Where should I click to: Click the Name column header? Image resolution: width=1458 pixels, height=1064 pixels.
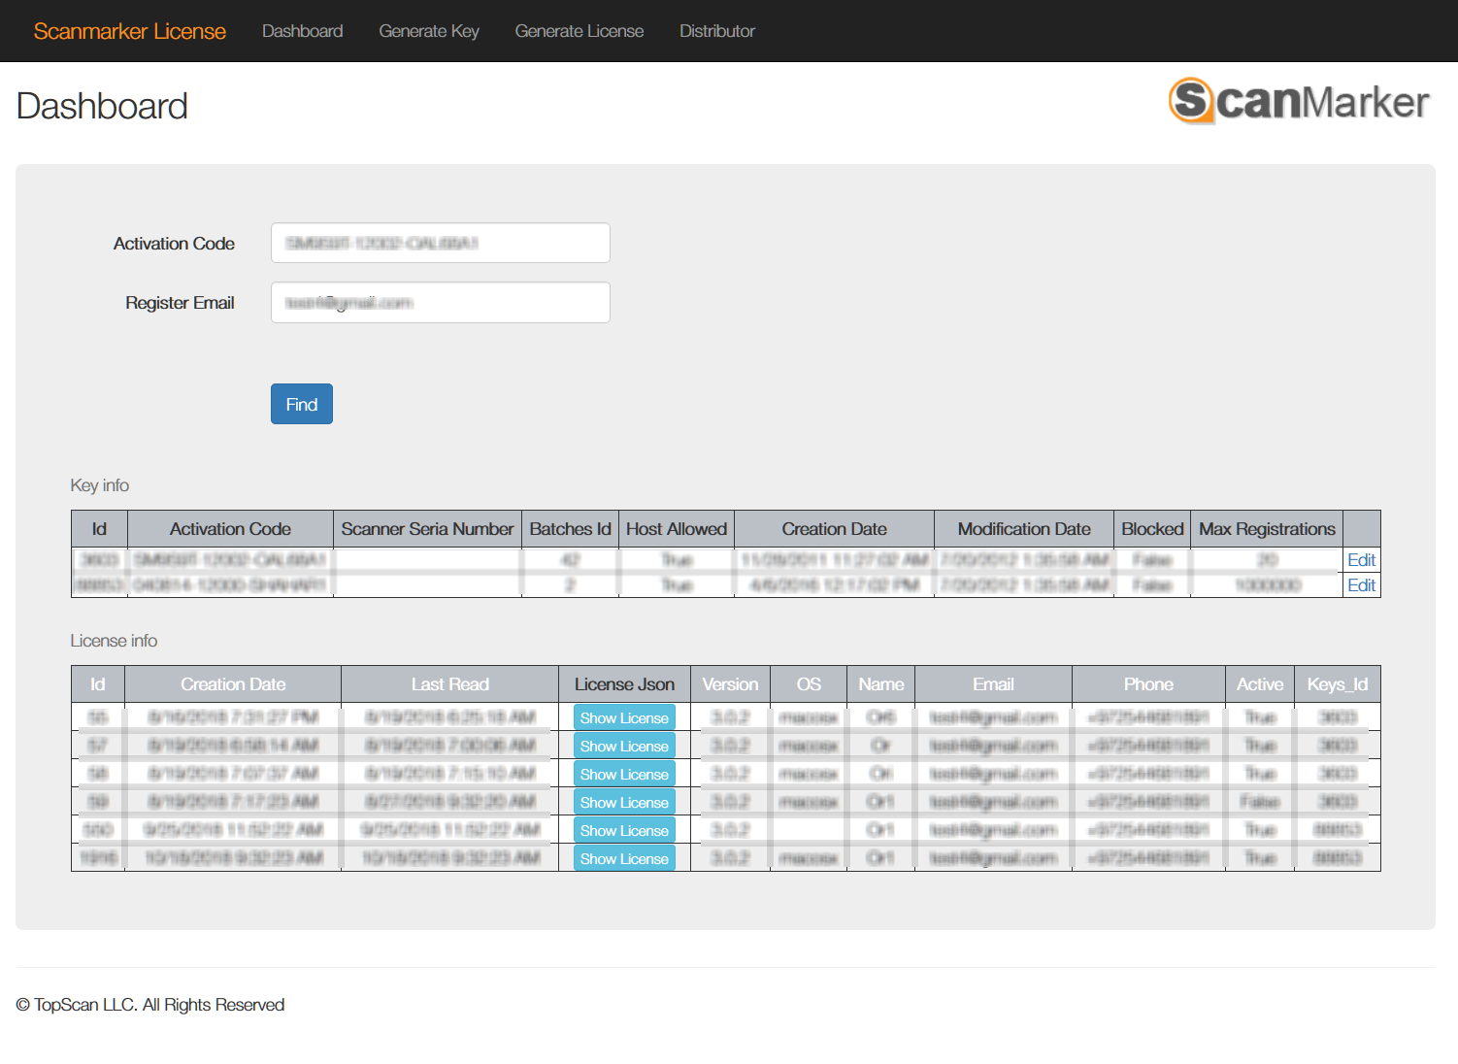click(x=880, y=684)
